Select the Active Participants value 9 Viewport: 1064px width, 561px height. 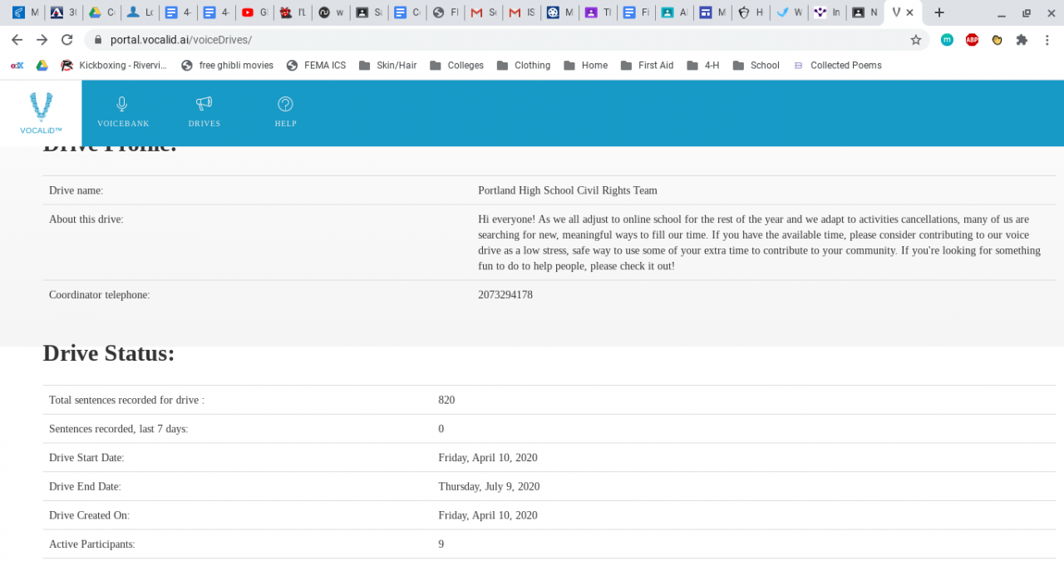[441, 544]
